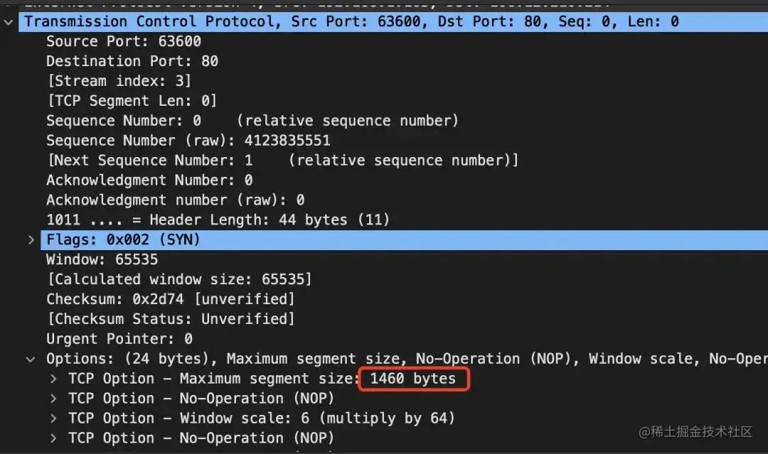Select [Calculated window size: 65535] row
This screenshot has height=454, width=768.
pos(179,280)
